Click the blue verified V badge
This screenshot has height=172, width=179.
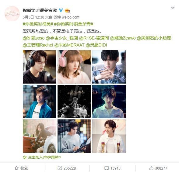[x=61, y=10]
